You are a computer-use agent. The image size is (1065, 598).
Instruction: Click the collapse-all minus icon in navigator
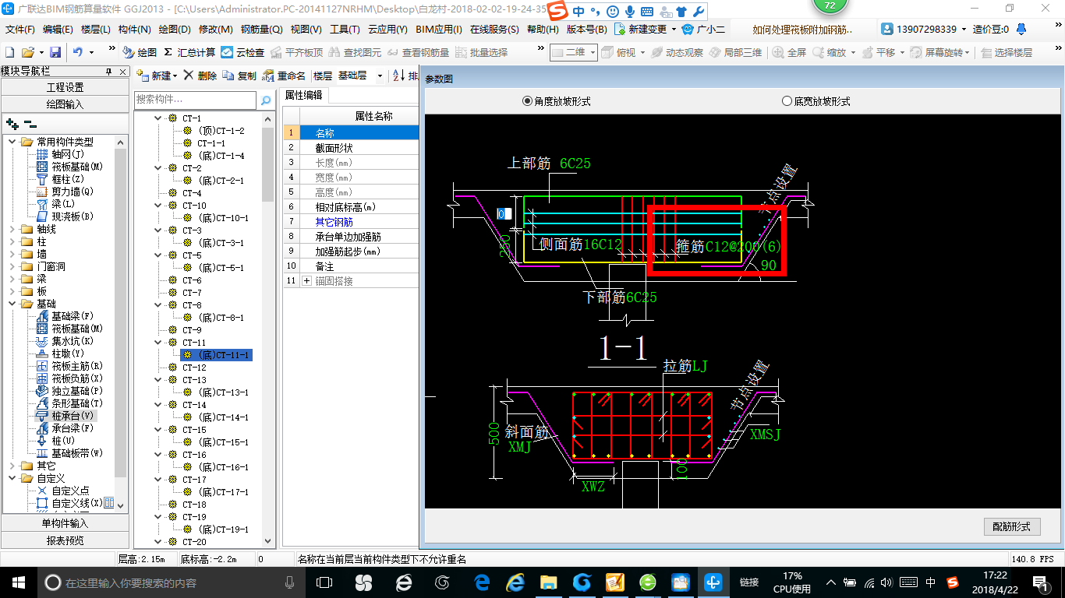(30, 123)
